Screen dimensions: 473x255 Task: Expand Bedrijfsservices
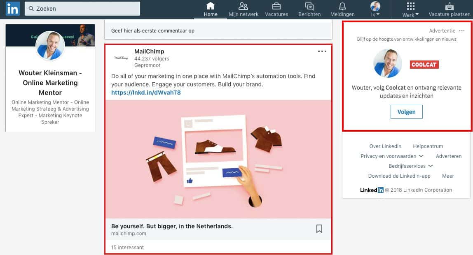[410, 166]
